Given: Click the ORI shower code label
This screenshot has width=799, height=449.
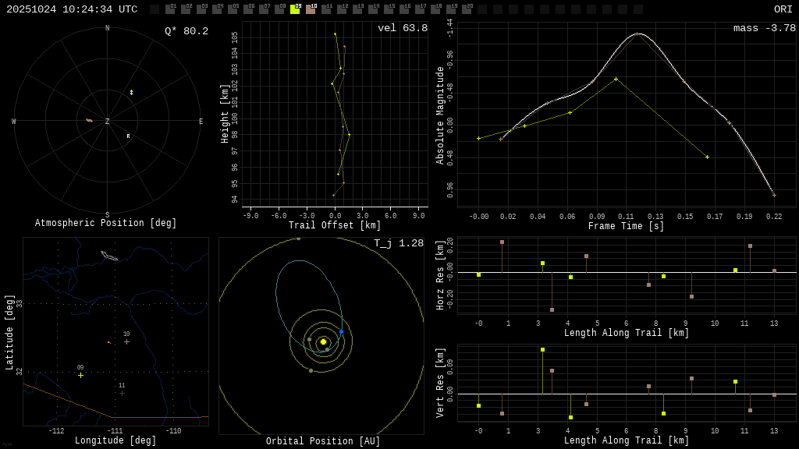Looking at the screenshot, I should click(x=783, y=9).
